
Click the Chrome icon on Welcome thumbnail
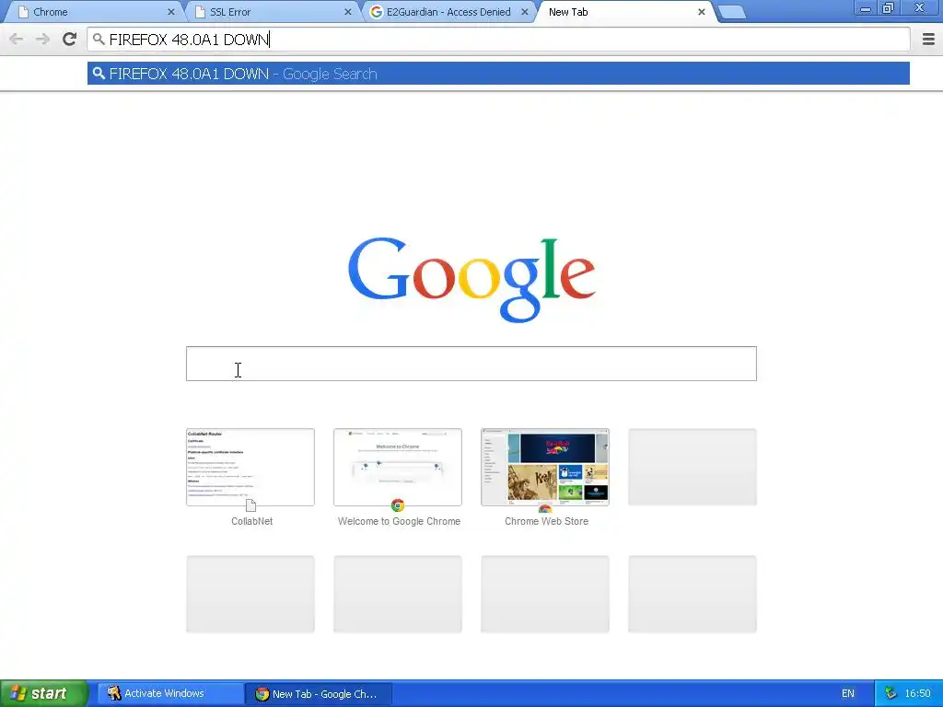click(x=398, y=505)
